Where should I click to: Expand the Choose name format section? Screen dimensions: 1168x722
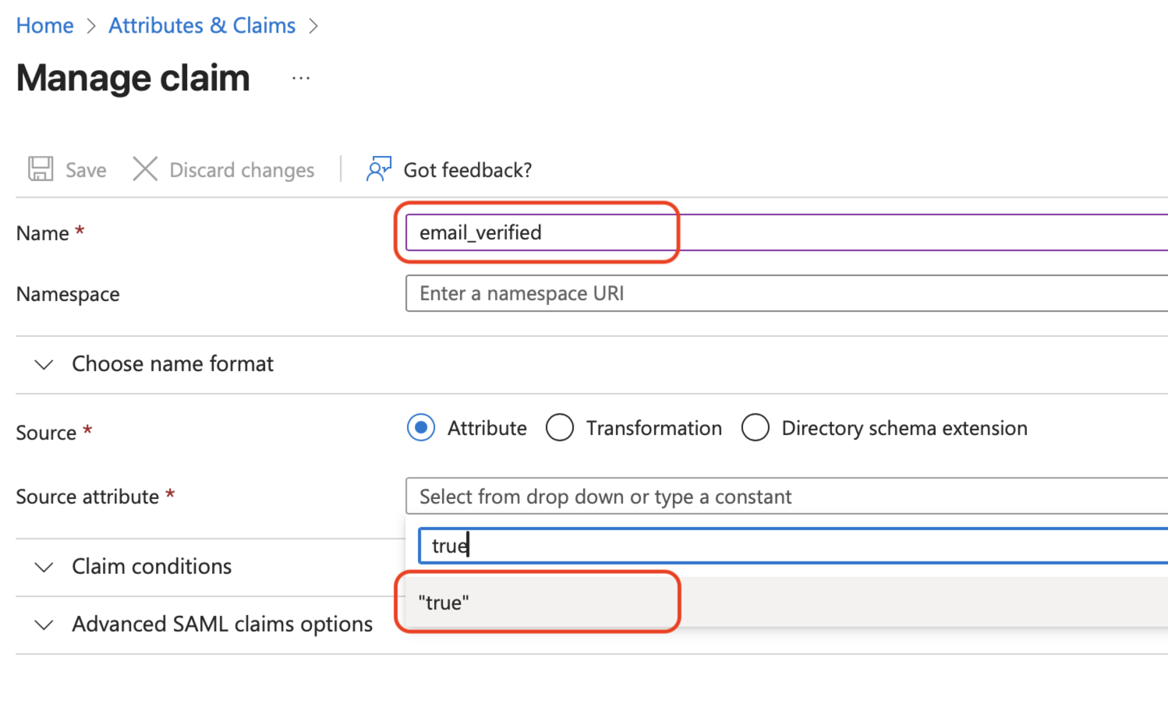pos(172,363)
